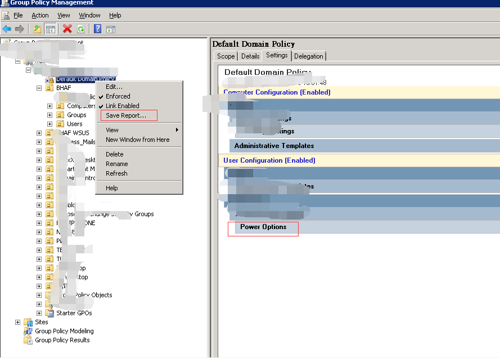
Task: Expand the Groups node
Action: [x=49, y=115]
